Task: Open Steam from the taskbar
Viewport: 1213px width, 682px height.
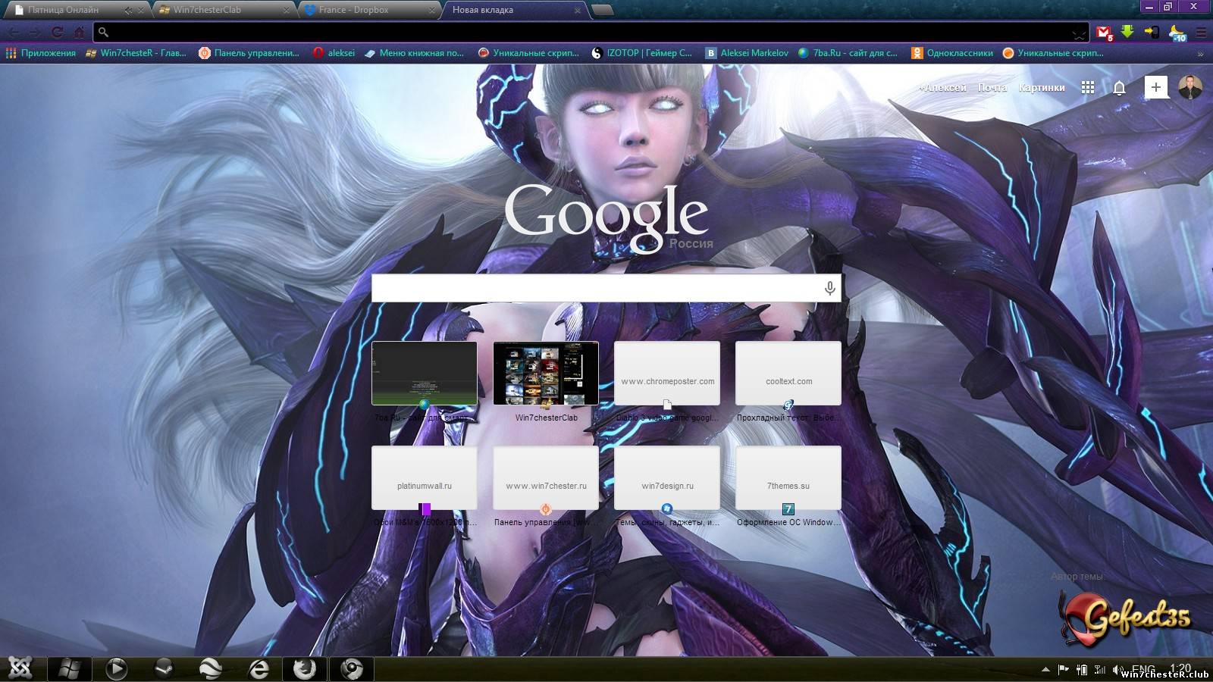Action: tap(164, 668)
